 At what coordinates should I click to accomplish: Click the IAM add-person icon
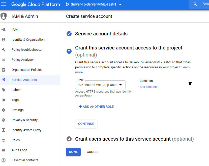pos(4,29)
